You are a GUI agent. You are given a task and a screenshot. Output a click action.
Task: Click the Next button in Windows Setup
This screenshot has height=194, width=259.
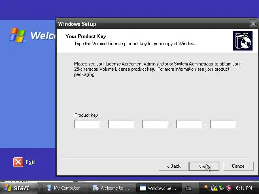point(204,166)
